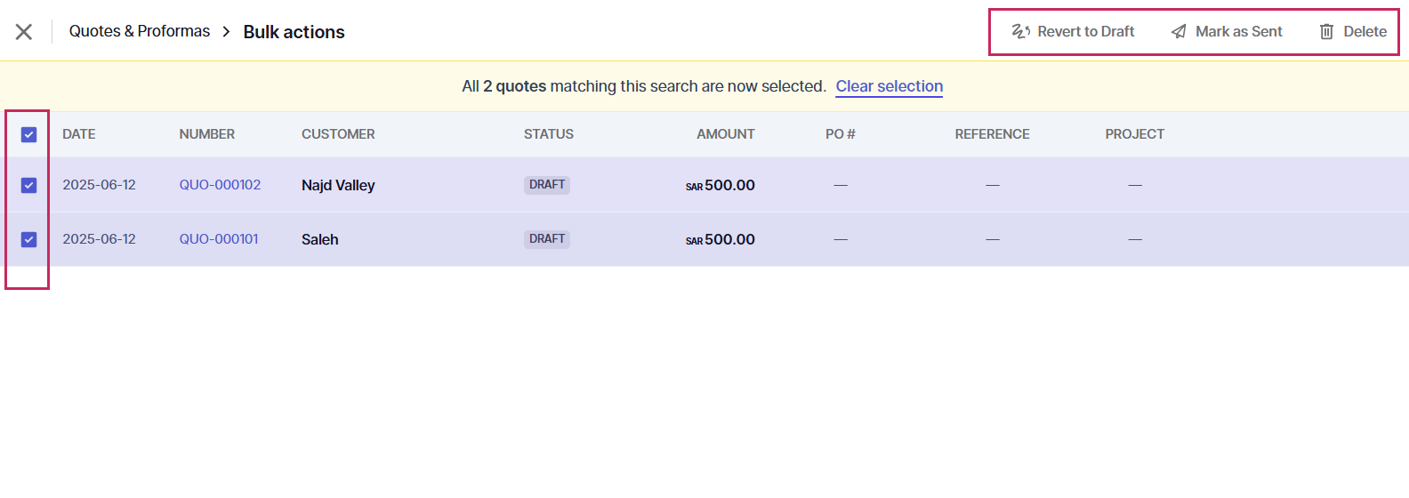Click the Saleh customer name
The height and width of the screenshot is (498, 1409).
[320, 239]
